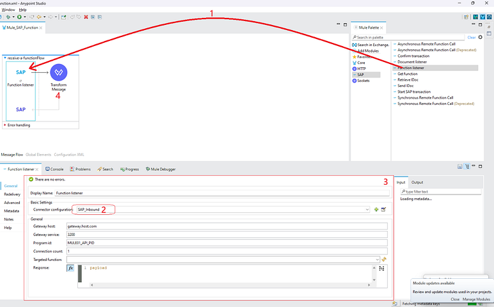The width and height of the screenshot is (494, 307).
Task: Select Favorites category in palette
Action: (x=362, y=57)
